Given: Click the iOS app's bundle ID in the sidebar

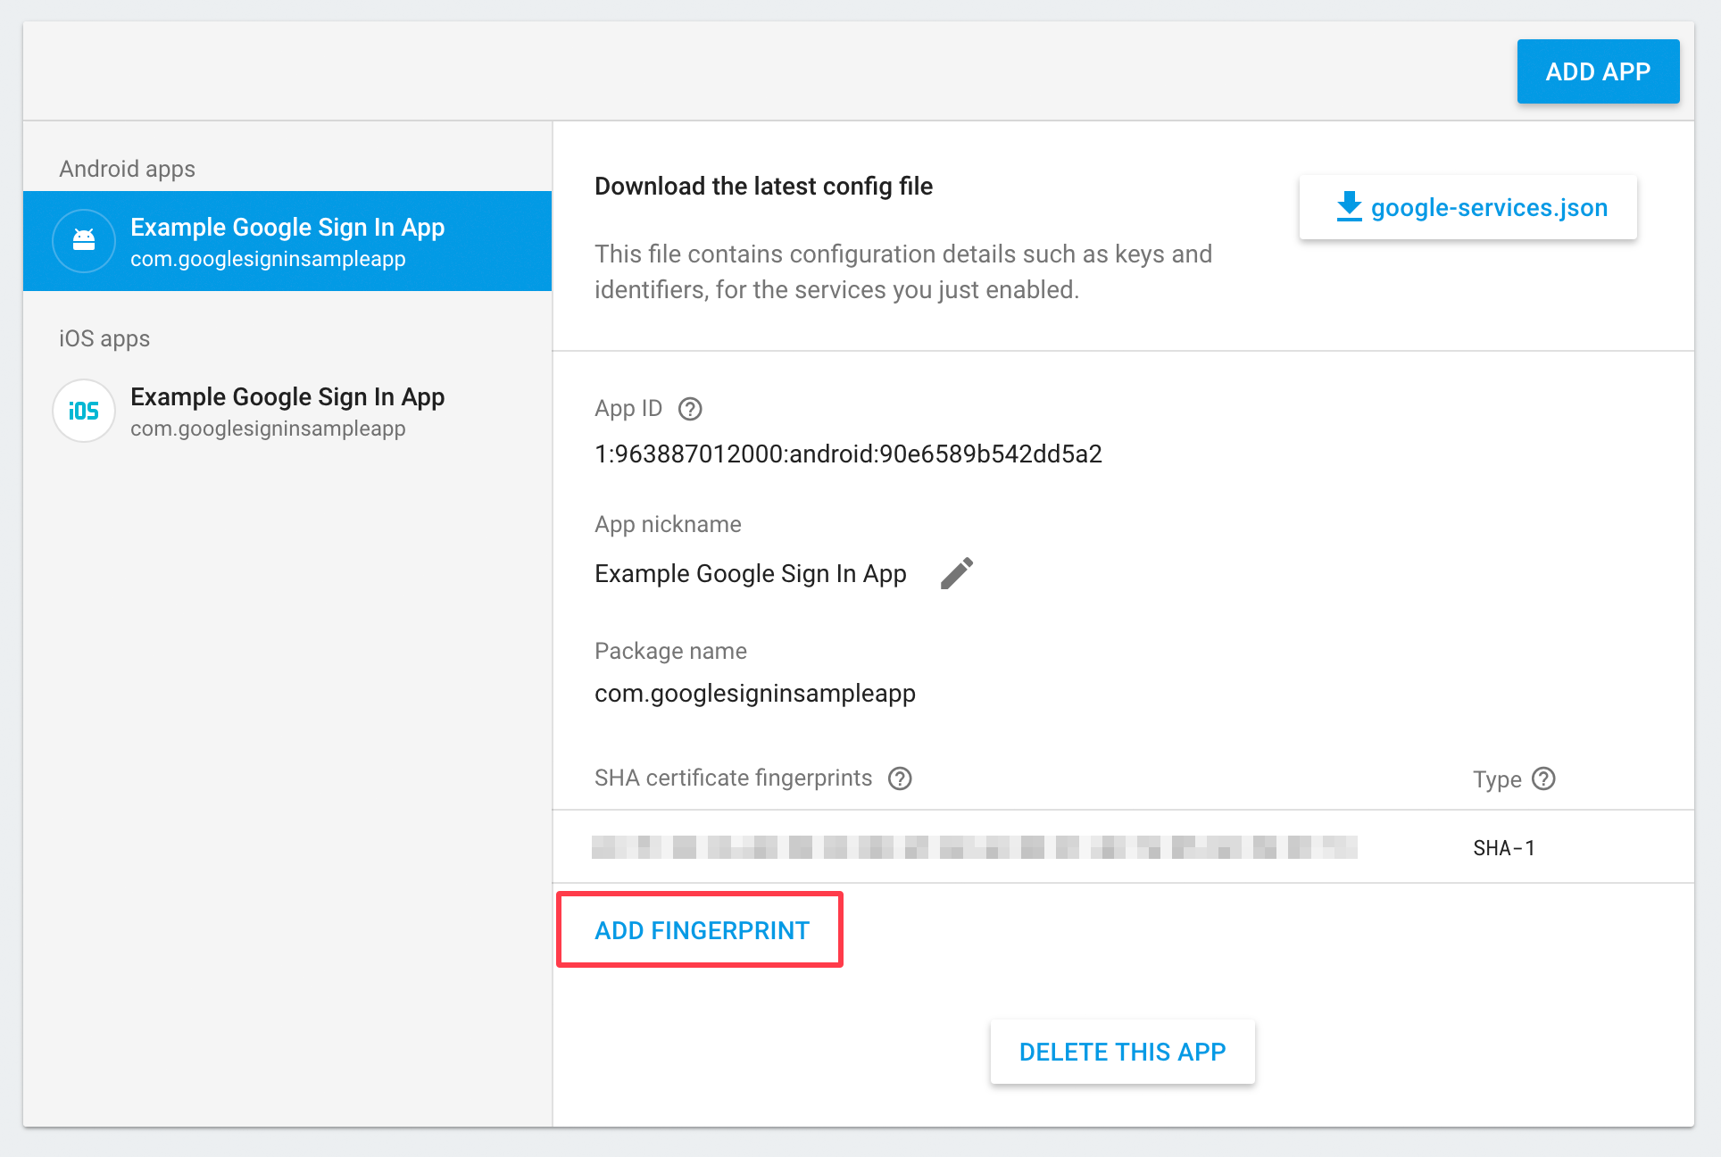Looking at the screenshot, I should pyautogui.click(x=268, y=429).
